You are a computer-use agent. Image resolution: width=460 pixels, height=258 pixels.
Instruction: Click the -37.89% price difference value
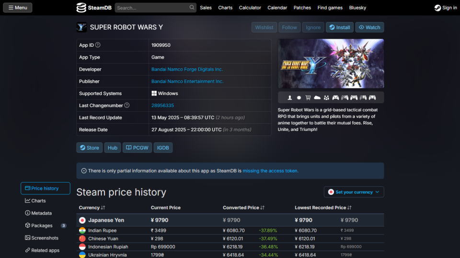click(x=268, y=230)
